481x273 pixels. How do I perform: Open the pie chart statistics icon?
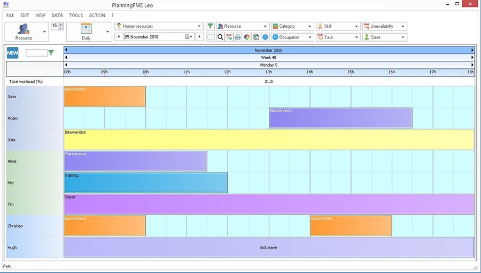point(246,37)
